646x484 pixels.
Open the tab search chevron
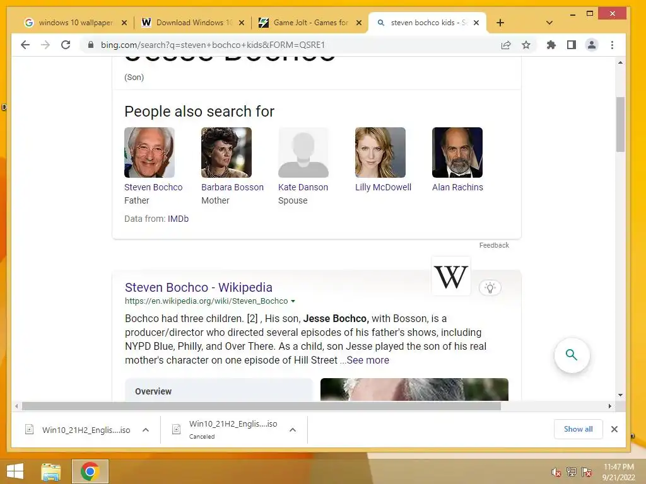tap(549, 23)
